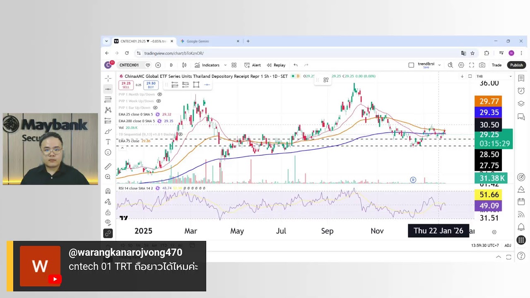The image size is (530, 298).
Task: Open the browser extensions puzzle menu
Action: [487, 53]
